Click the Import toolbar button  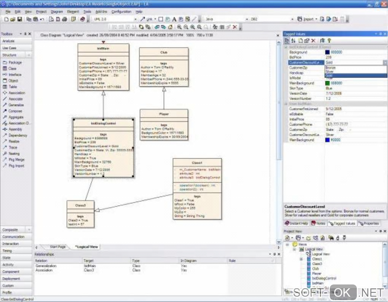306,19
